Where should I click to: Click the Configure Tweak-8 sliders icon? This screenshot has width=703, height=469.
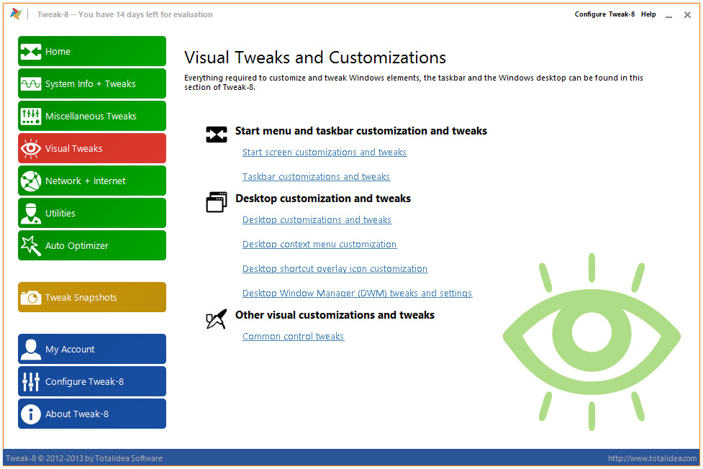coord(30,381)
